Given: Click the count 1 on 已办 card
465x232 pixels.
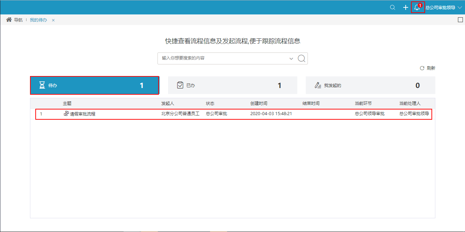Looking at the screenshot, I should [x=280, y=86].
